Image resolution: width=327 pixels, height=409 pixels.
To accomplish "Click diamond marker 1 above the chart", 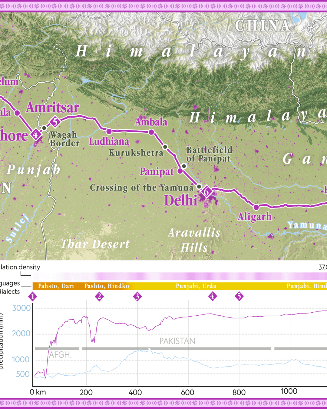I will pyautogui.click(x=33, y=296).
